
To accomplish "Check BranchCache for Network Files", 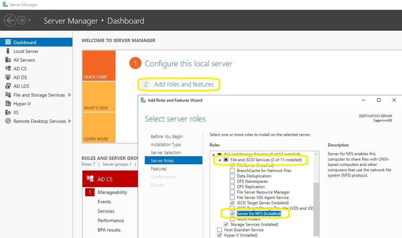I will pyautogui.click(x=232, y=170).
